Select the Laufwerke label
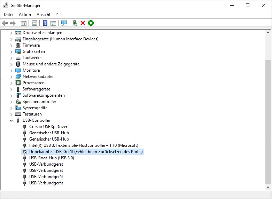272x199 pixels. point(32,58)
